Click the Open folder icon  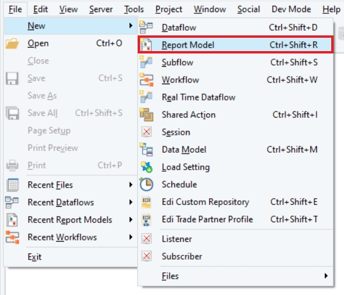pos(12,44)
